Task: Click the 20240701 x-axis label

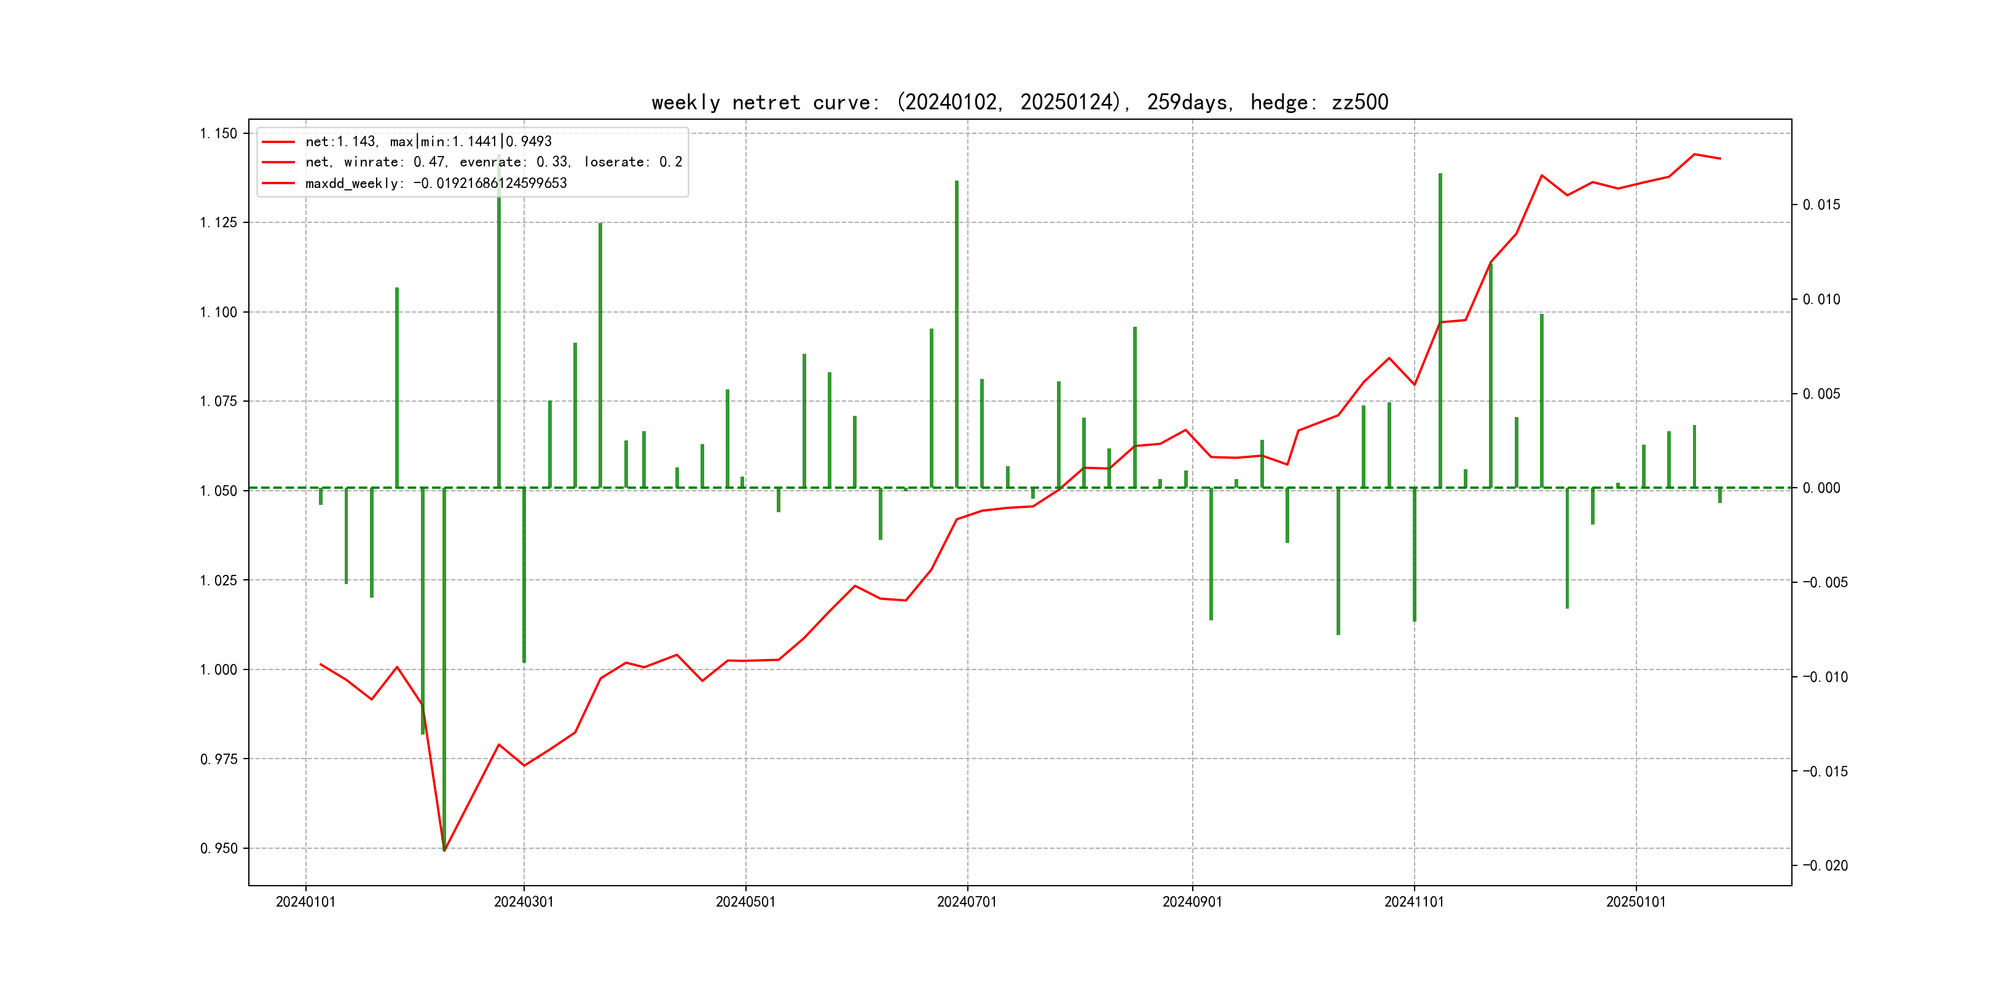Action: point(966,902)
